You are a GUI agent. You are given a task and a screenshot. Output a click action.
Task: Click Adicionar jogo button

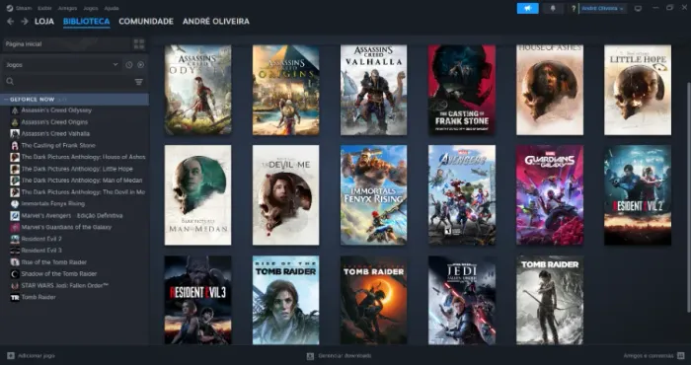31,356
